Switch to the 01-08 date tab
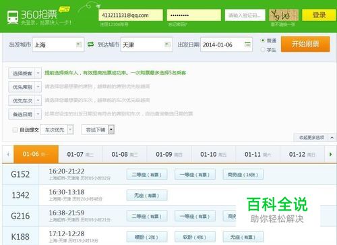Image resolution: width=337 pixels, height=245 pixels. (x=125, y=155)
